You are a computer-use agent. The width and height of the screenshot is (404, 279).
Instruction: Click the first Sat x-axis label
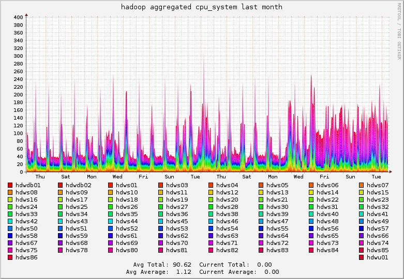click(x=66, y=177)
